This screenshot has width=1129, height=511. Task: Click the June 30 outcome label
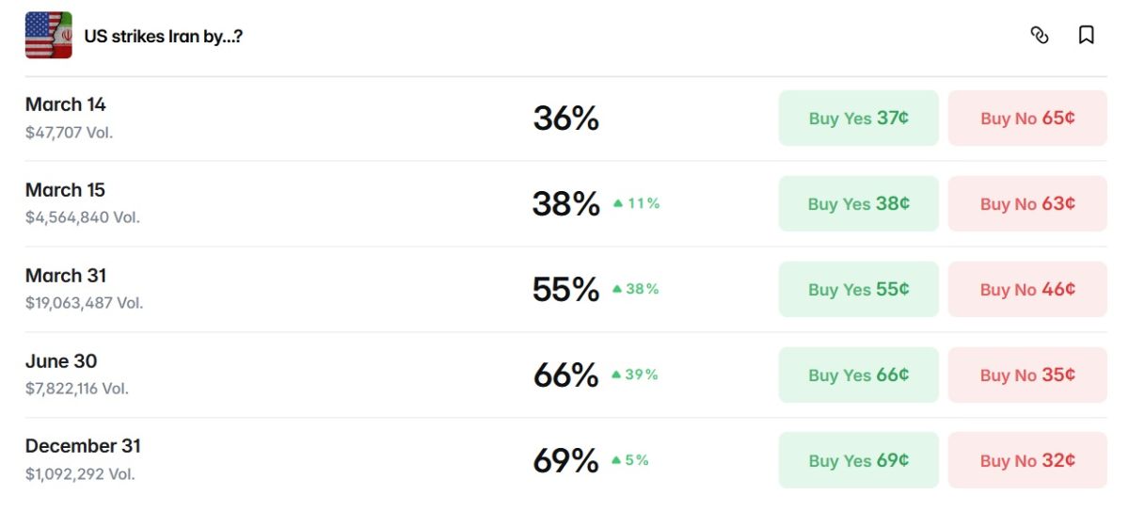tap(61, 361)
